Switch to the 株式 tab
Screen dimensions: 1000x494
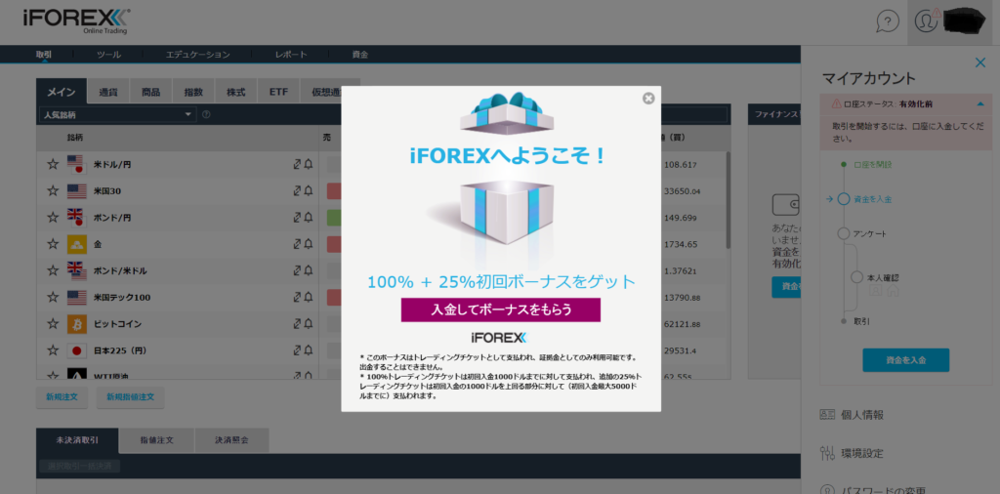pos(236,92)
